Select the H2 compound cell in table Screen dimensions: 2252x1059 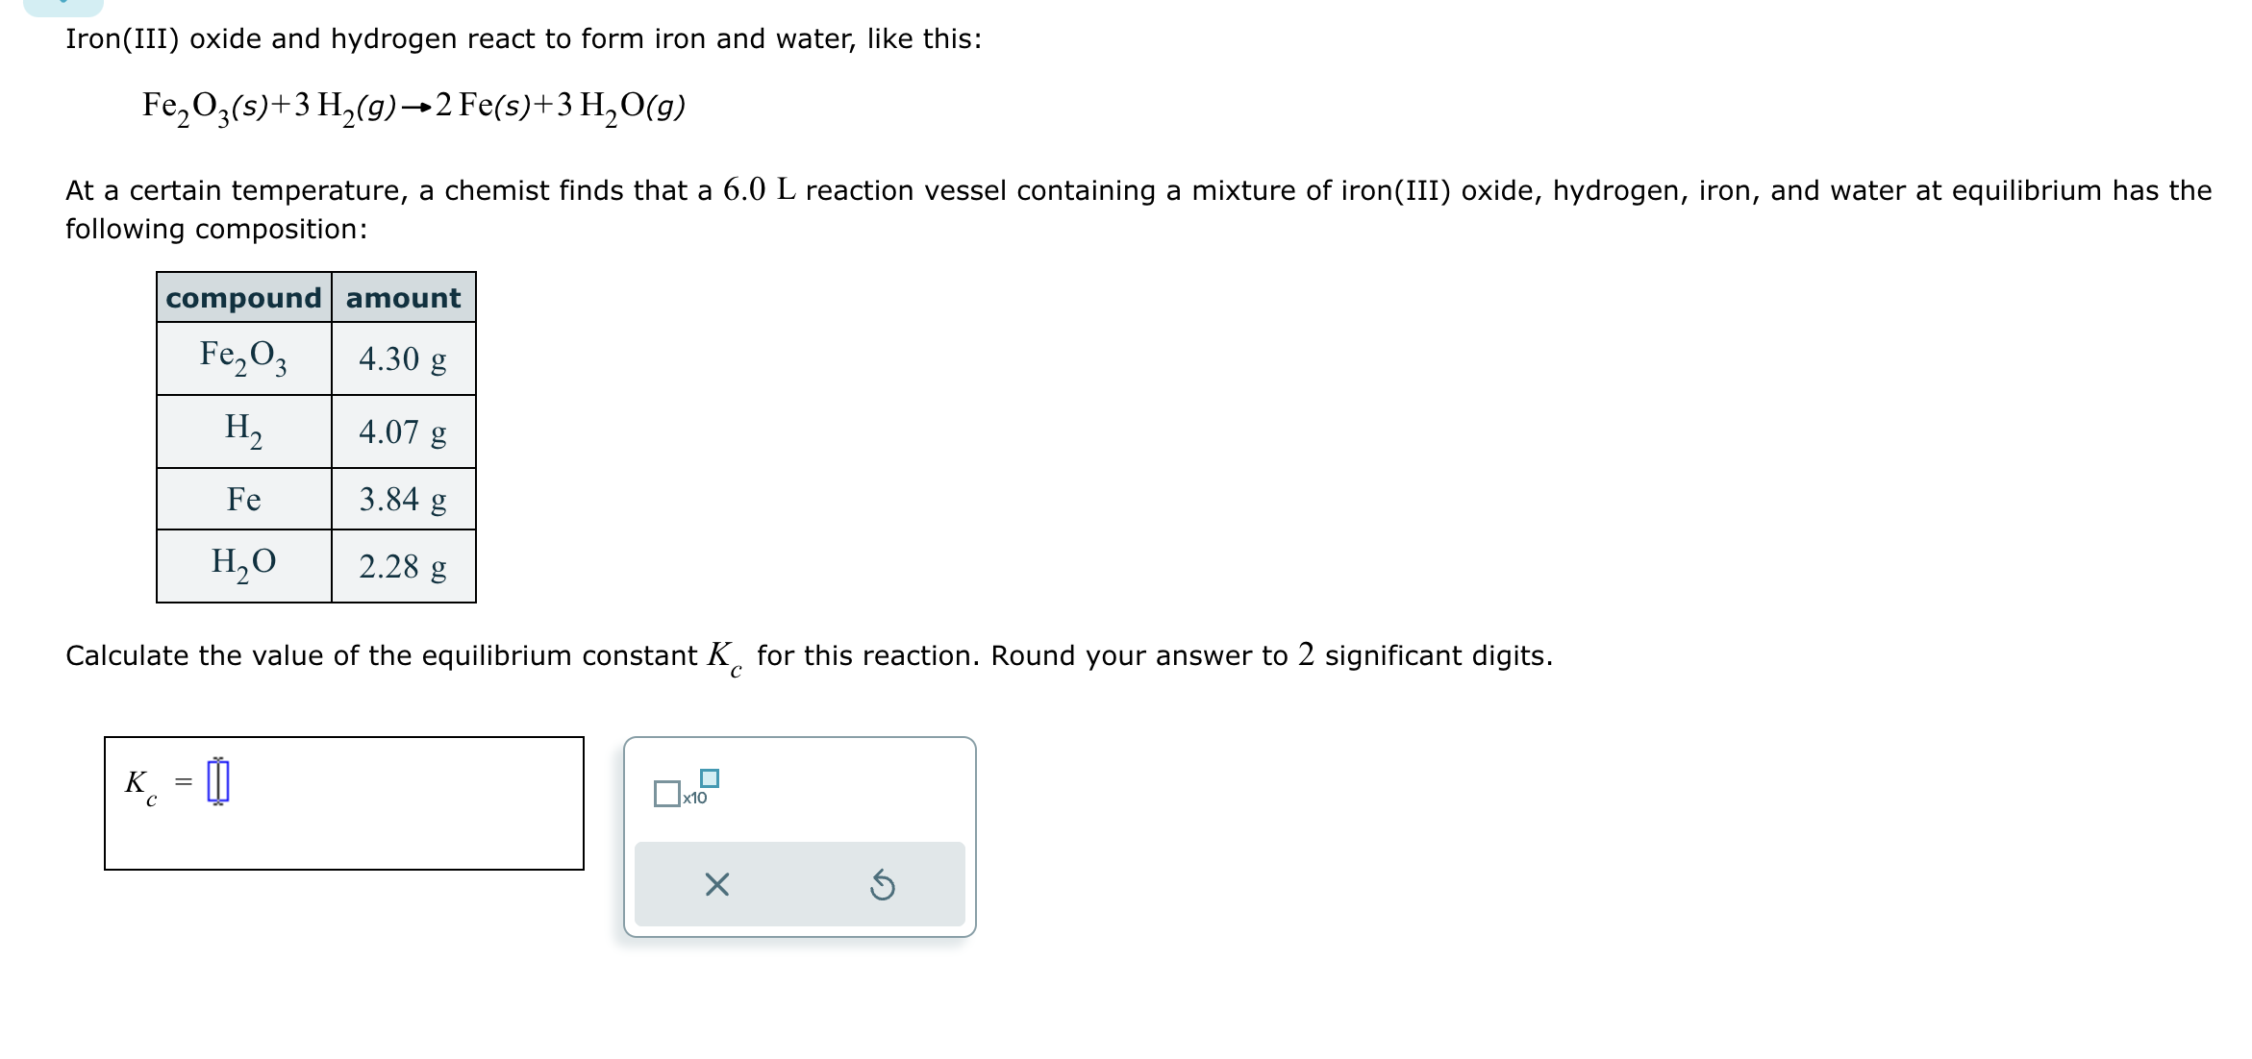pyautogui.click(x=243, y=431)
